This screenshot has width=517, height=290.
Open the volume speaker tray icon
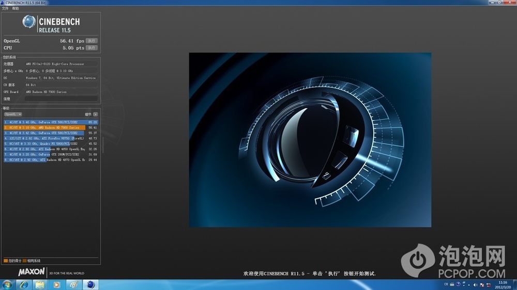[475, 285]
